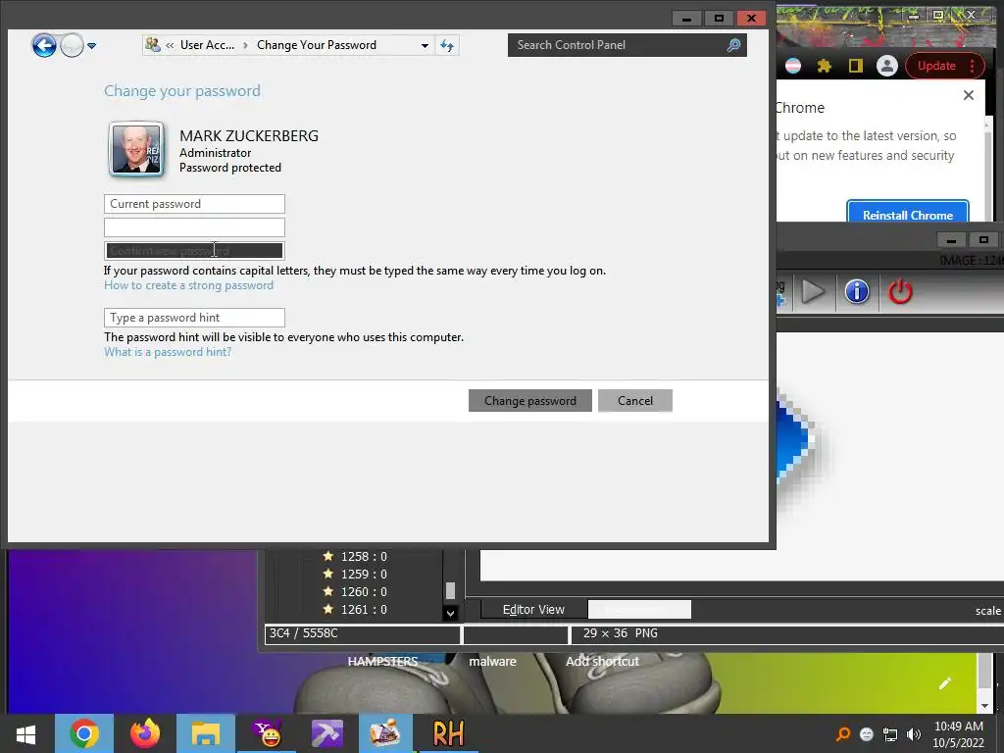
Task: Select the User Acc... breadcrumb
Action: coord(207,45)
